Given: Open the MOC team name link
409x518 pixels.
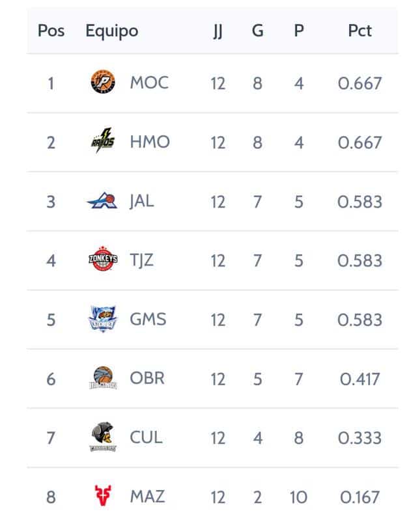Looking at the screenshot, I should point(149,83).
